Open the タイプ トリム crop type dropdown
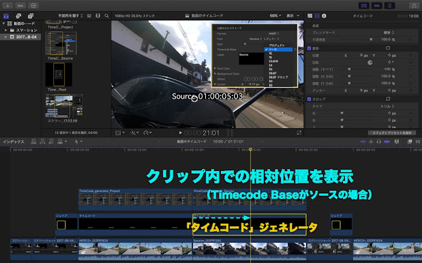The width and height of the screenshot is (422, 263). coord(387,107)
